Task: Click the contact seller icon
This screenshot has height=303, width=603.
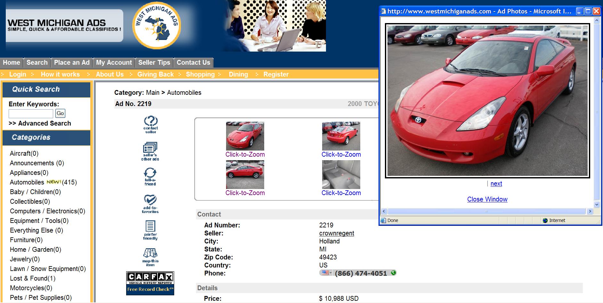Action: [x=151, y=125]
